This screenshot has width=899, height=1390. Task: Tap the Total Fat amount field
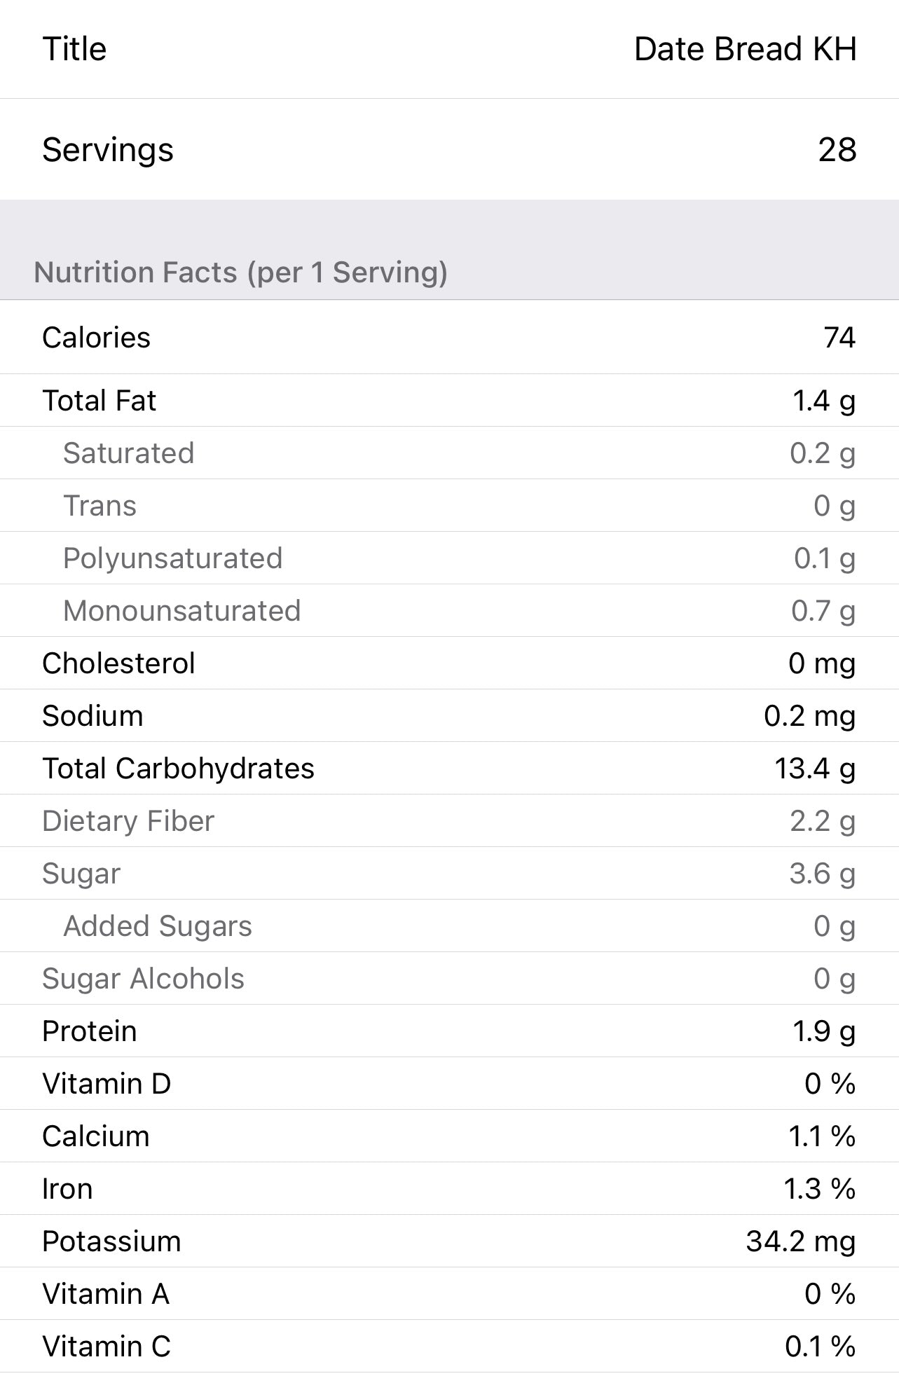point(823,401)
